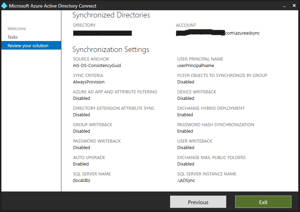
Task: Click the Exit button
Action: point(263,202)
